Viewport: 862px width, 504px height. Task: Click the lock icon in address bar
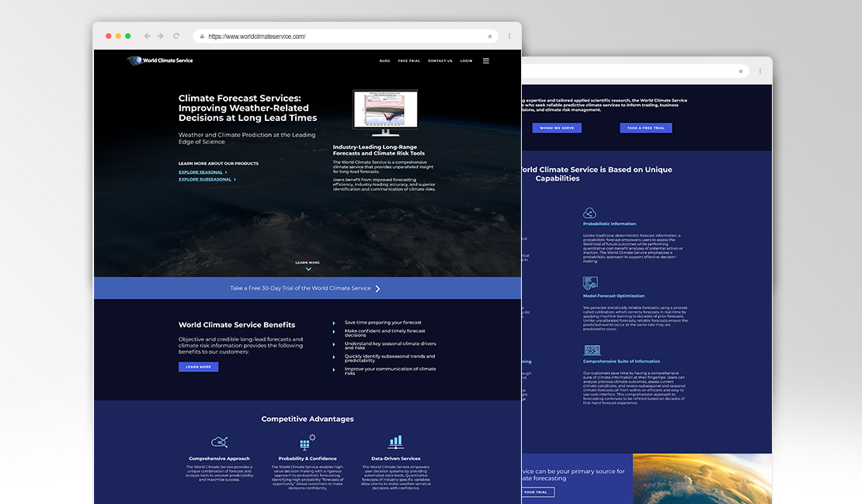coord(202,36)
